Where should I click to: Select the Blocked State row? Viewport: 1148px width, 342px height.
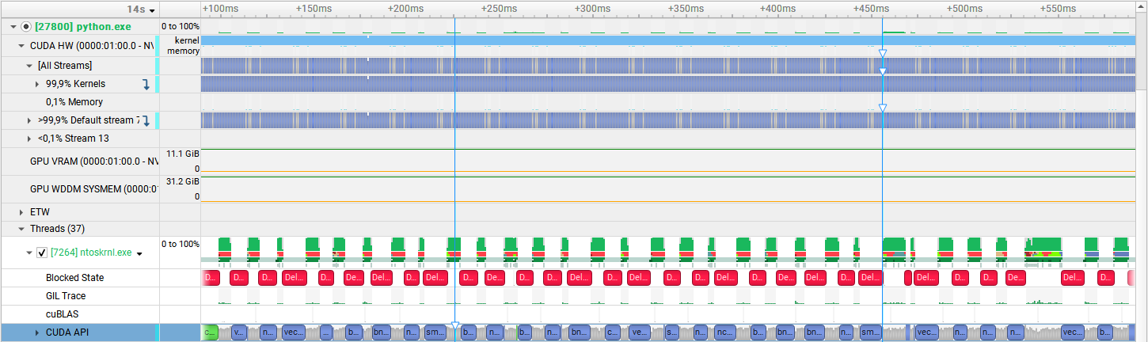74,278
